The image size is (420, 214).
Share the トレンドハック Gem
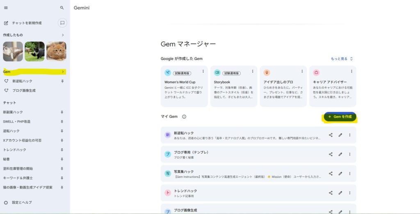click(331, 193)
